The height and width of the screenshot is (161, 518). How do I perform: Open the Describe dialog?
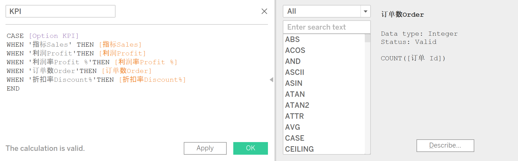pyautogui.click(x=445, y=145)
